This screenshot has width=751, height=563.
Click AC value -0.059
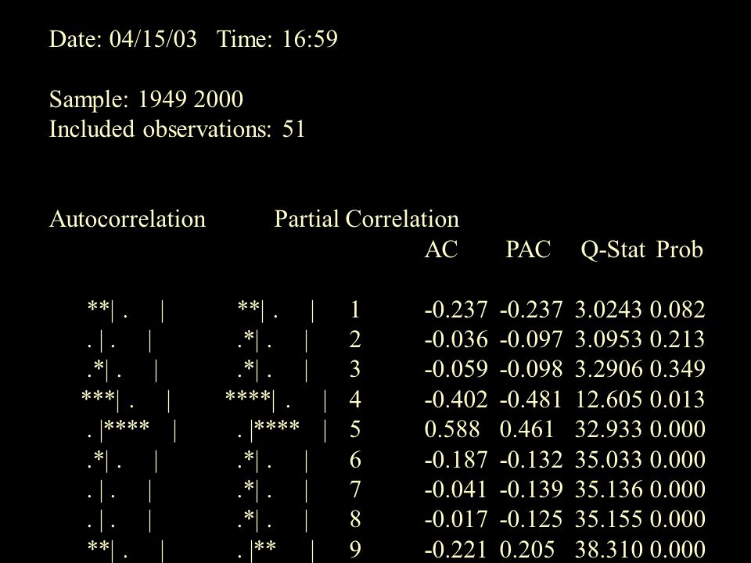click(456, 369)
